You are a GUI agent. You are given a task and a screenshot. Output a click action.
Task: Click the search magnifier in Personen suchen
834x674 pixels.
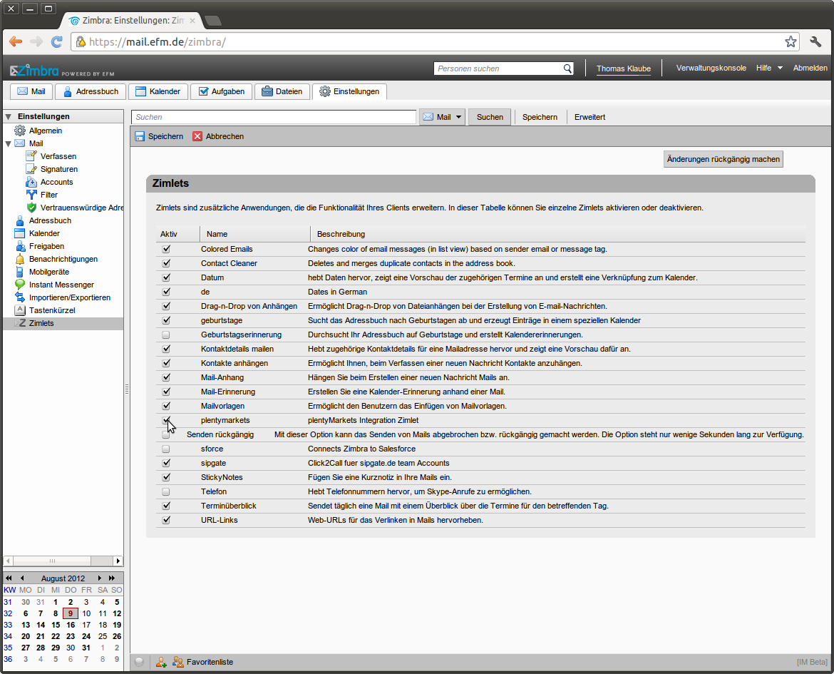click(x=567, y=68)
